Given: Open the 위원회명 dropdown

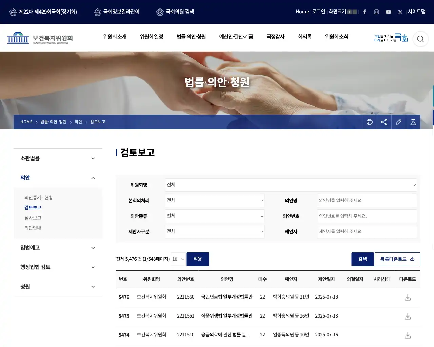Looking at the screenshot, I should coord(291,185).
